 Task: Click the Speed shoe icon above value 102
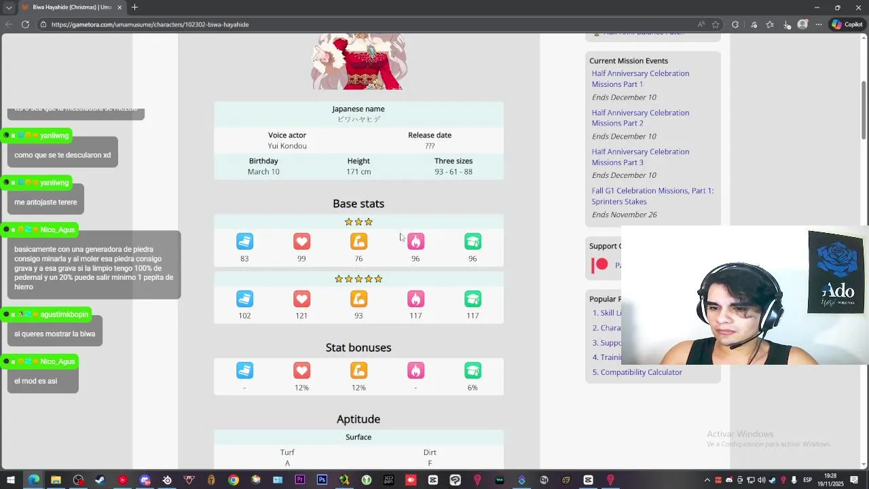coord(244,298)
